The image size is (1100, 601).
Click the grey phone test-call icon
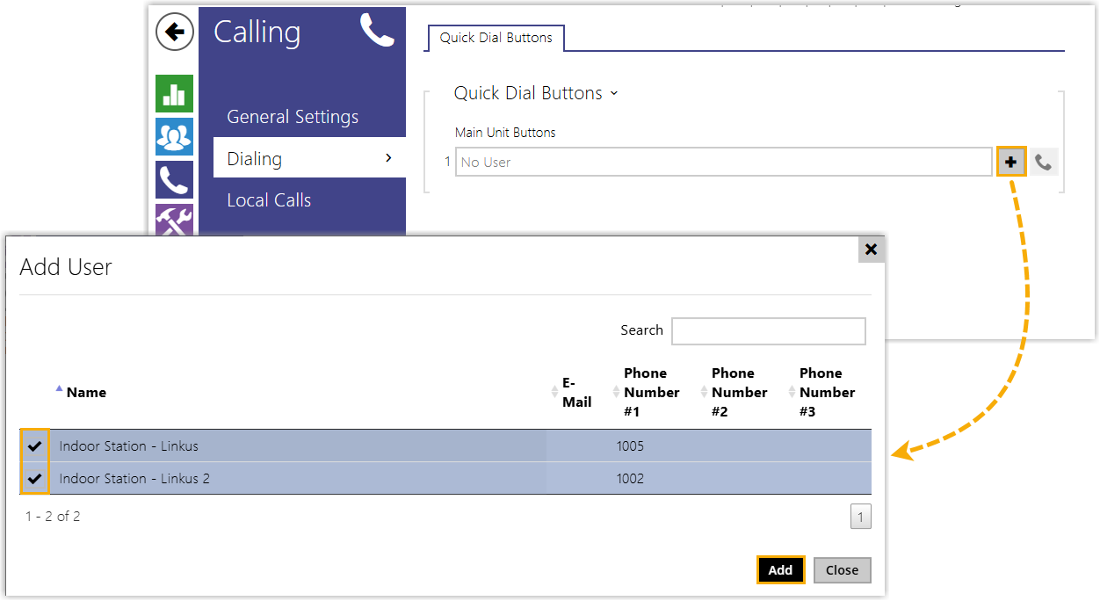click(1043, 162)
